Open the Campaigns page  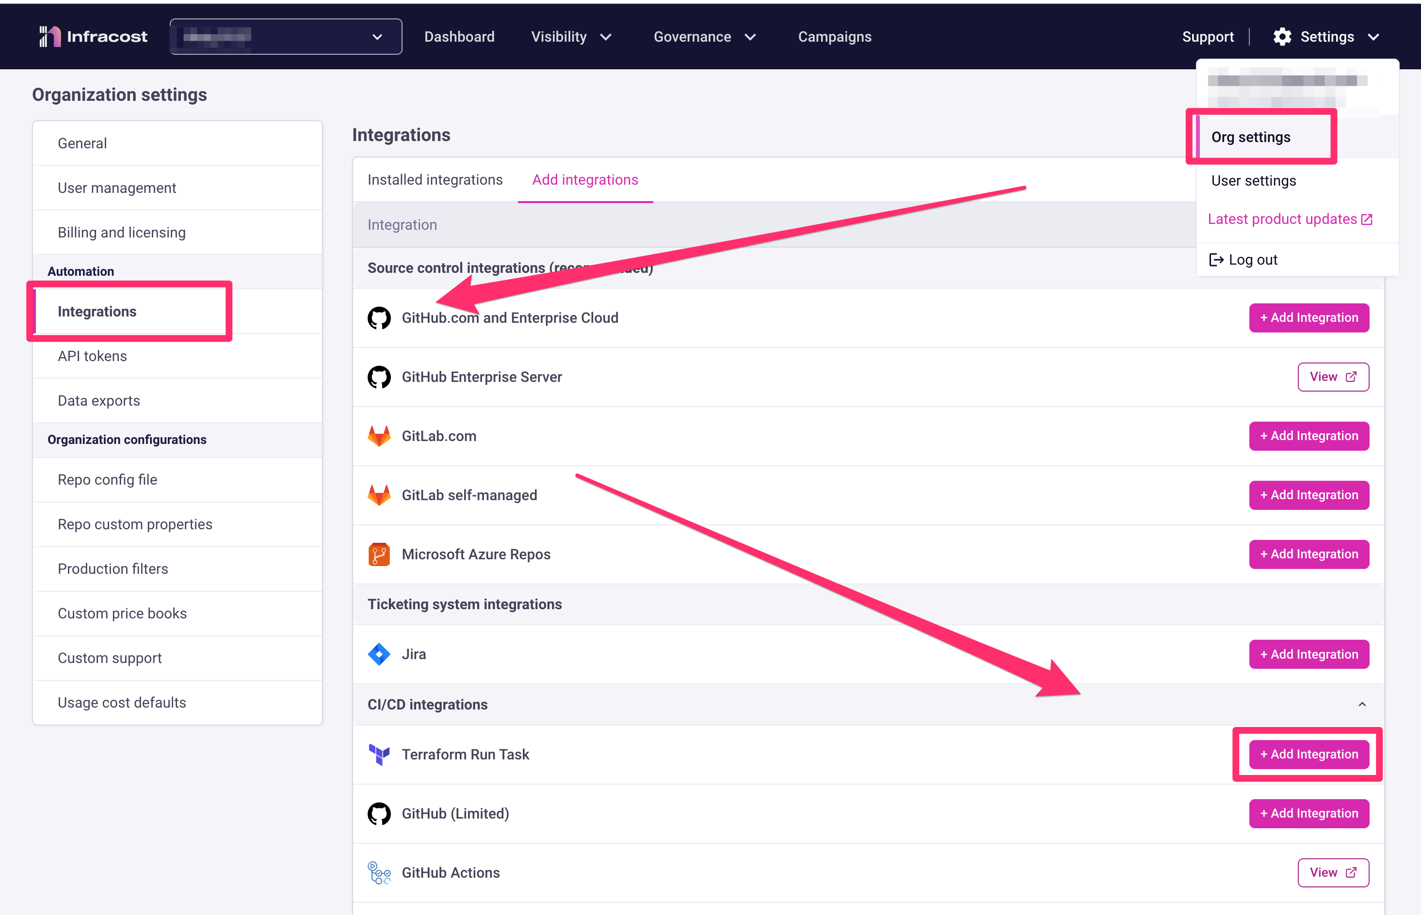834,37
